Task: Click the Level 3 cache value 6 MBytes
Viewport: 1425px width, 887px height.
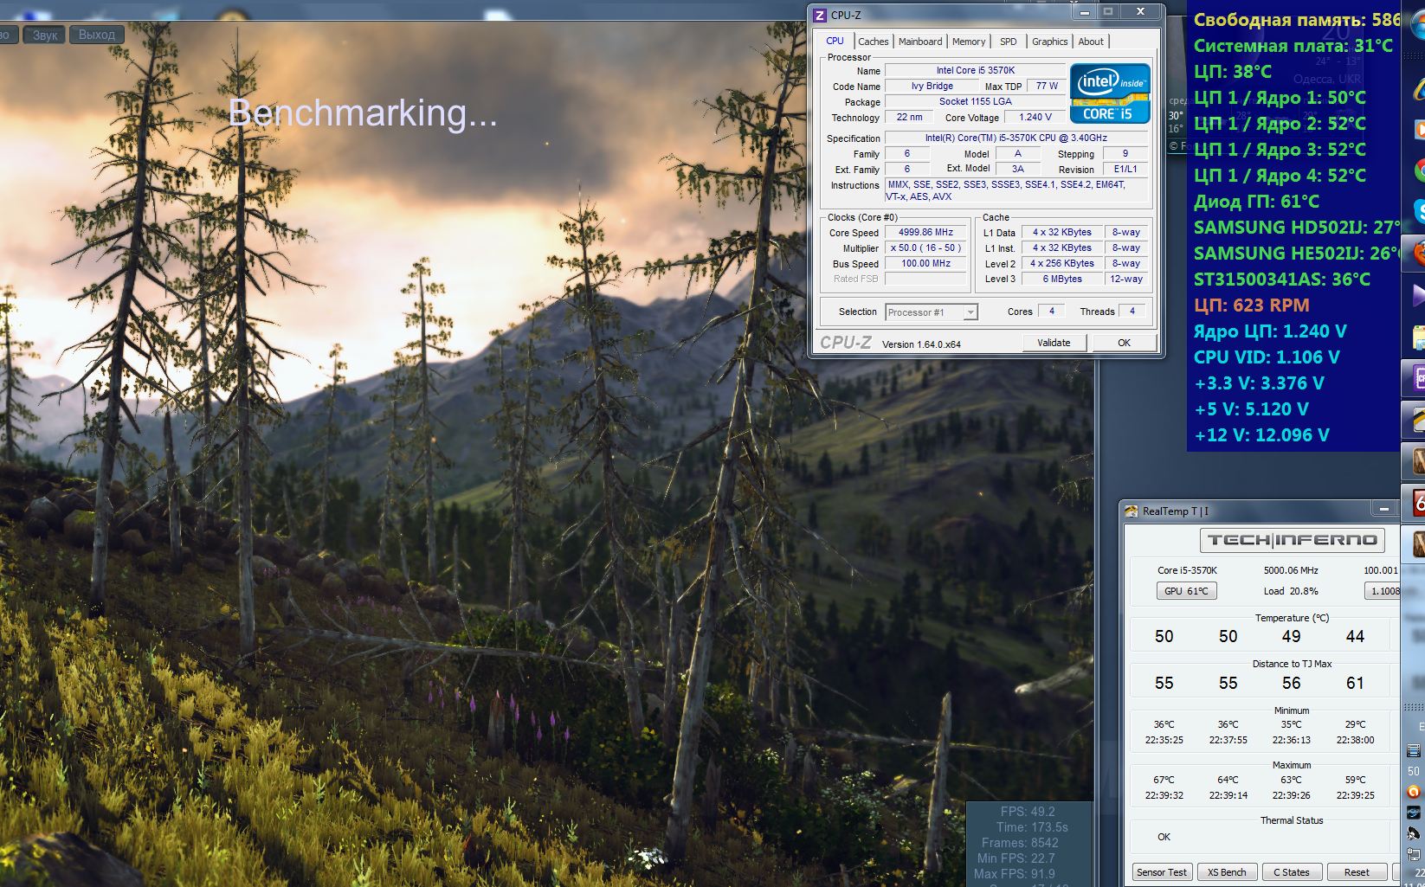Action: coord(1062,279)
